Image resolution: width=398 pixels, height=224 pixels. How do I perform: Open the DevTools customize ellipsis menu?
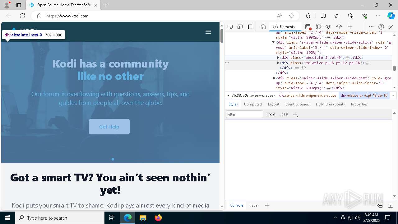[371, 27]
